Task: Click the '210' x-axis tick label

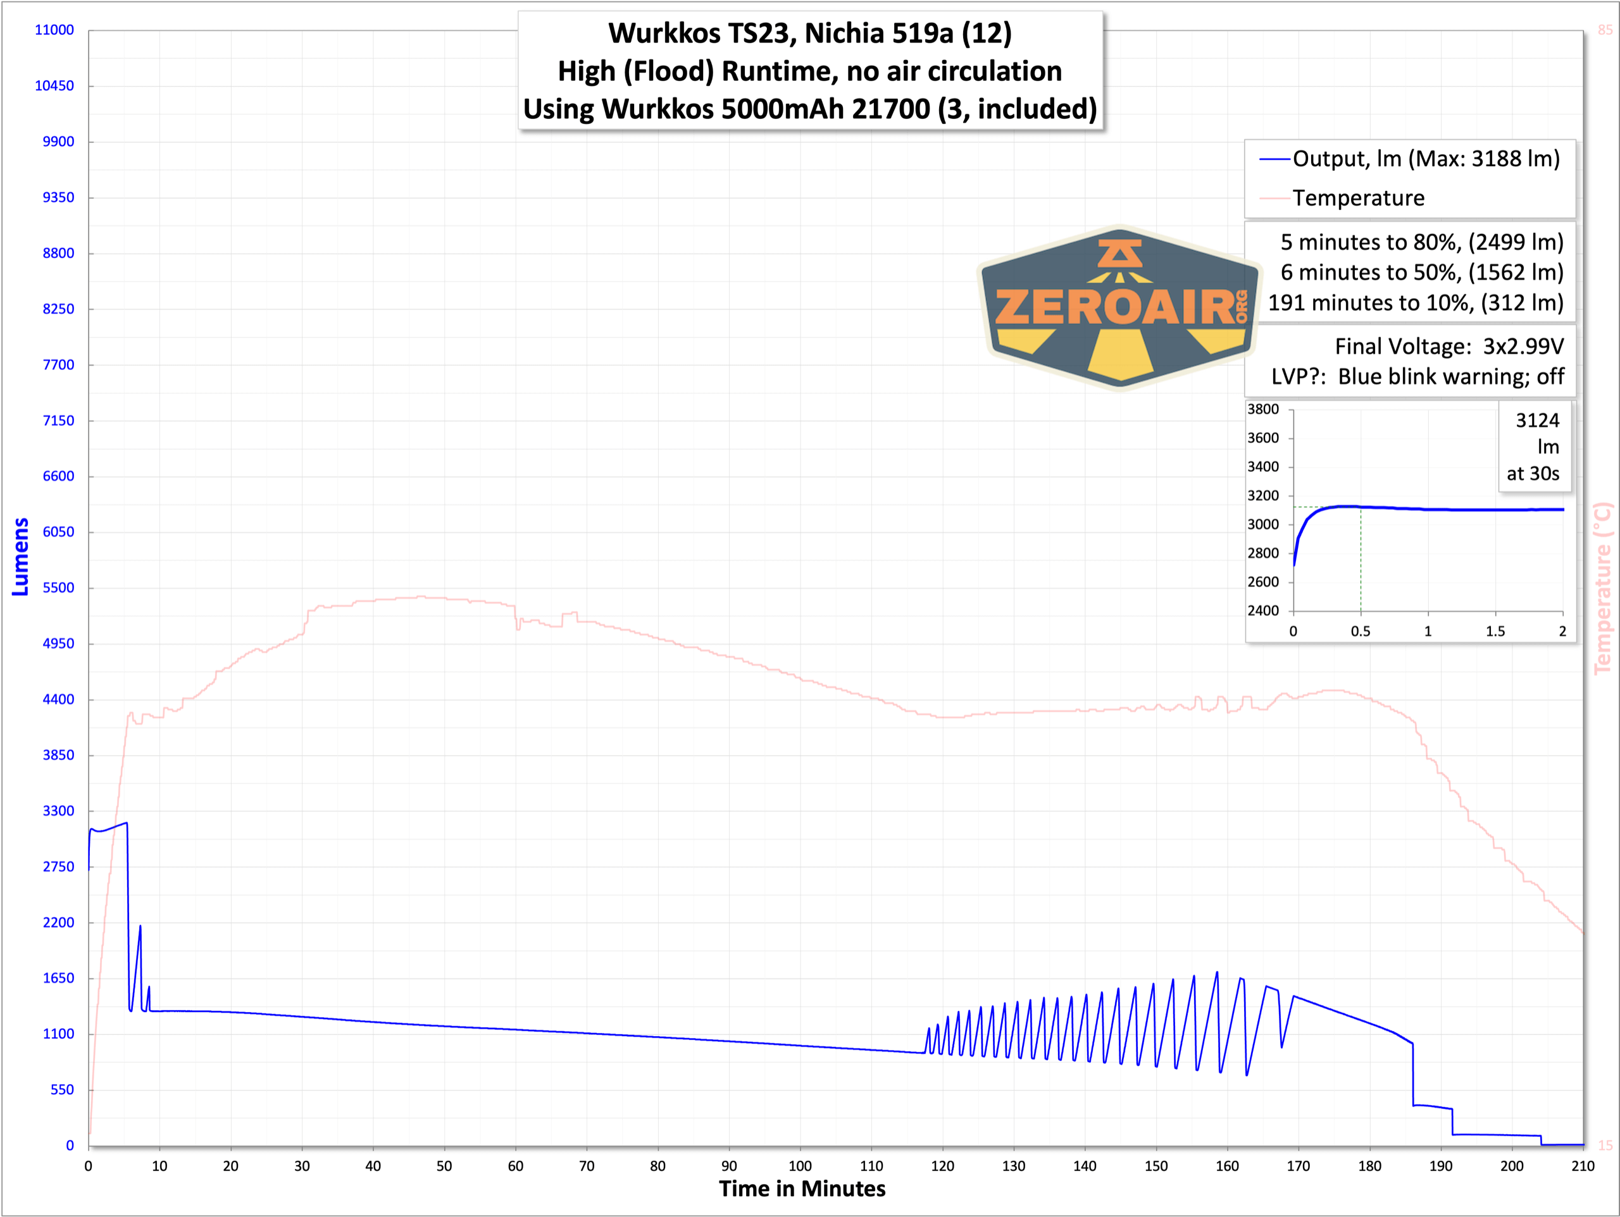Action: coord(1583,1166)
